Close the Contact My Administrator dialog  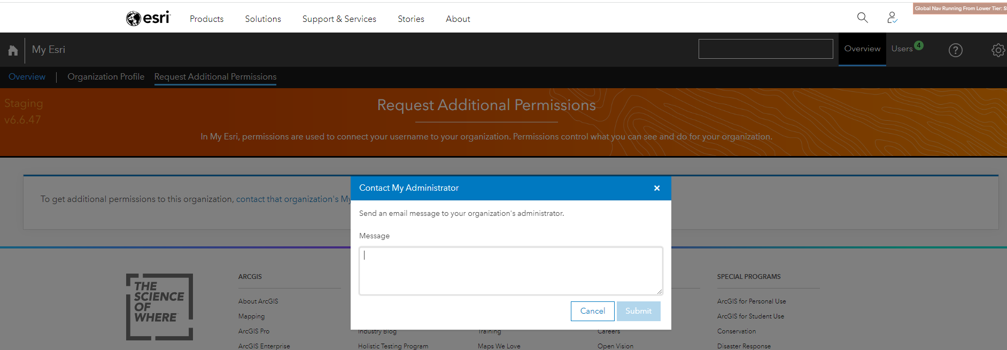[x=657, y=188]
